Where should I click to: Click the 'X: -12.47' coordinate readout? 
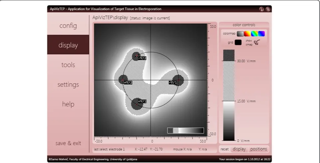click(141, 149)
